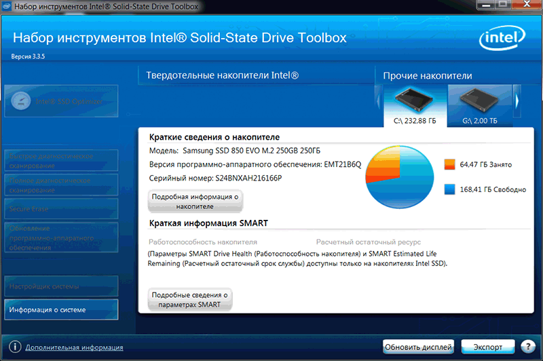Open System Tuner (Настройщик системы)

click(61, 286)
